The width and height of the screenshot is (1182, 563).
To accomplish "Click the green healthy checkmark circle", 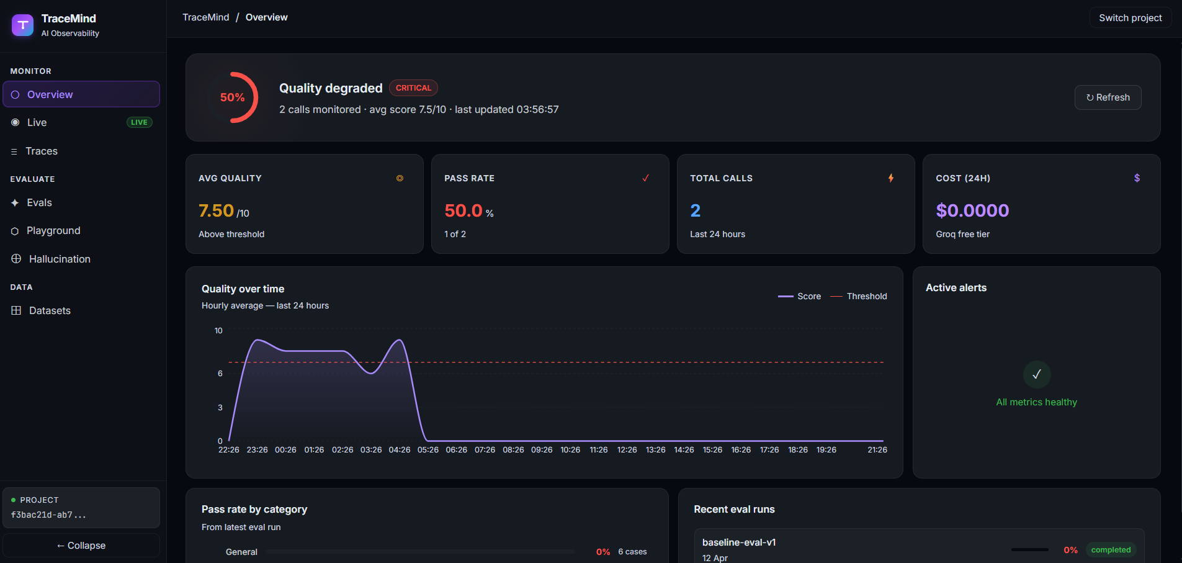I will click(1036, 374).
